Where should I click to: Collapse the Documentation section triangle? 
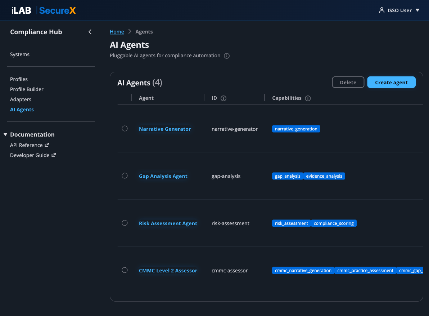click(x=5, y=134)
